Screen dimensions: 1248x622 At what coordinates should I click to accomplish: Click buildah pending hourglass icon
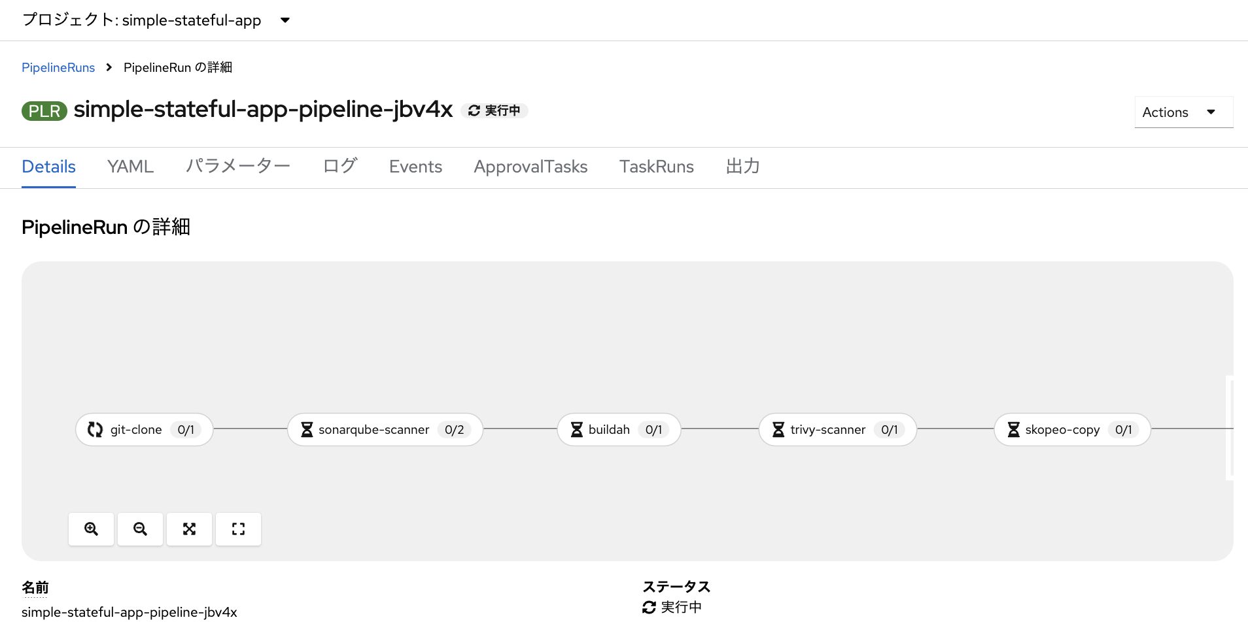[577, 429]
